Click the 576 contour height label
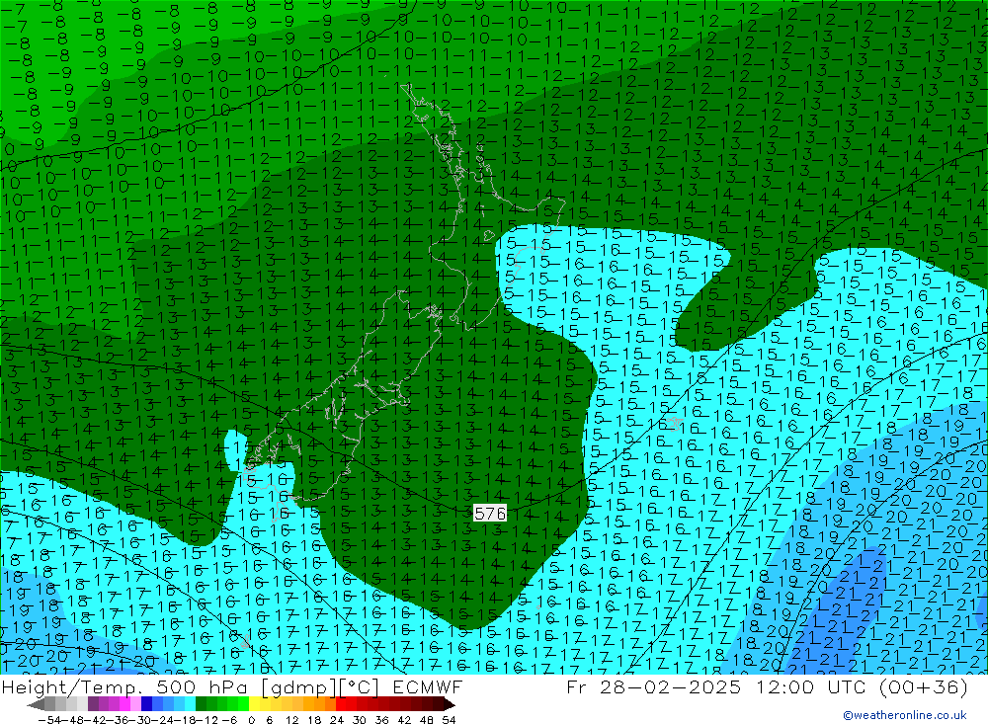Screen dimensions: 988x724 click(x=490, y=514)
